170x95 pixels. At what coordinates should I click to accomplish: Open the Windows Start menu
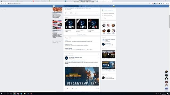[x=2, y=94]
